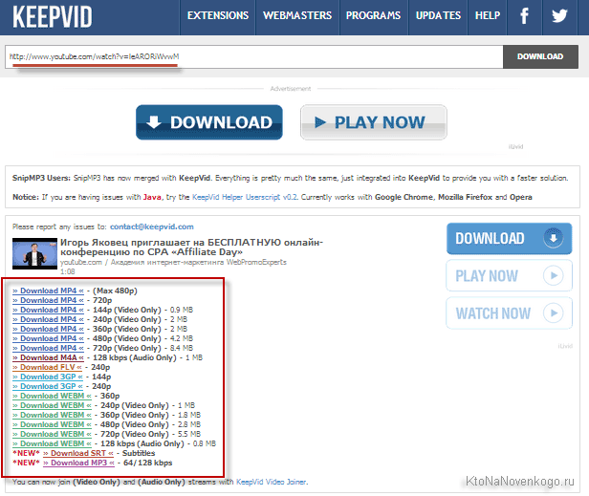Download 3GP 240p link

tap(48, 386)
